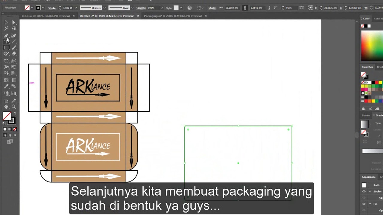Open stroke weight dropdown

coord(75,8)
